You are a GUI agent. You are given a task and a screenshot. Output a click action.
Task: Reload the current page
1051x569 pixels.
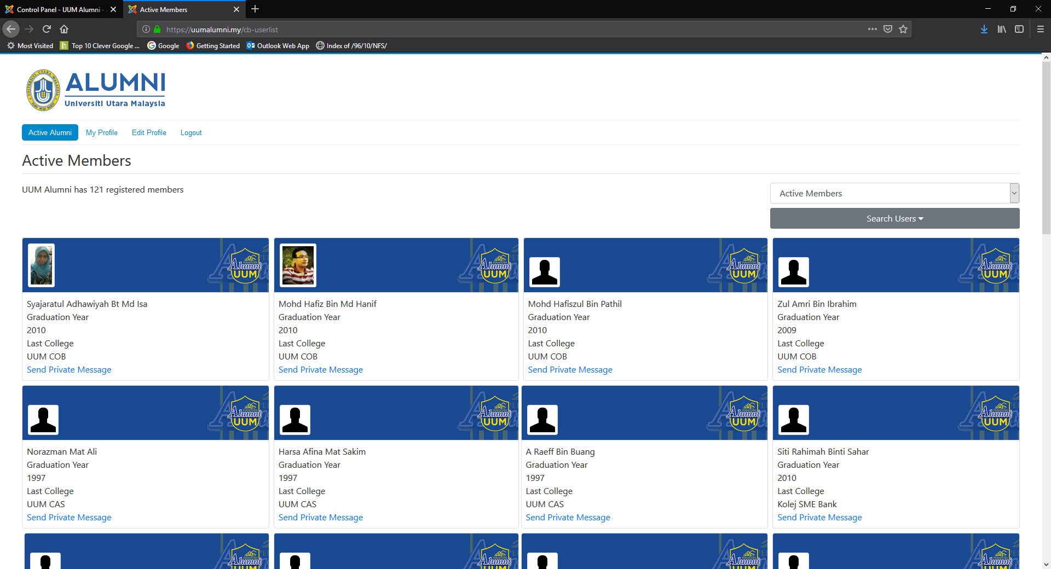tap(47, 29)
